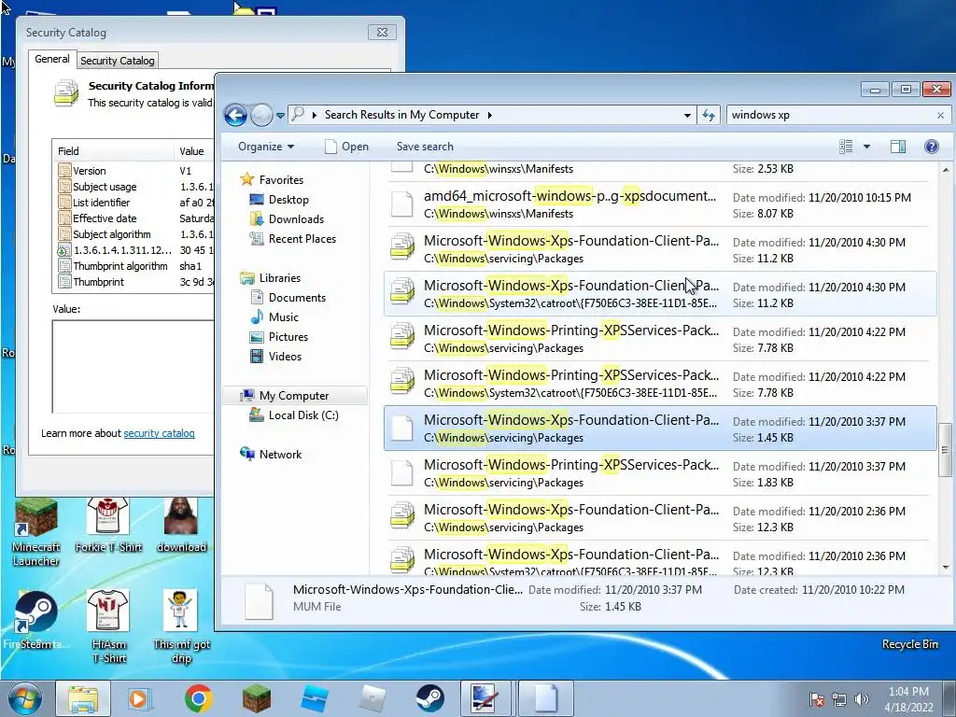Clear the 'windows xp' search box
This screenshot has height=717, width=956.
point(940,115)
